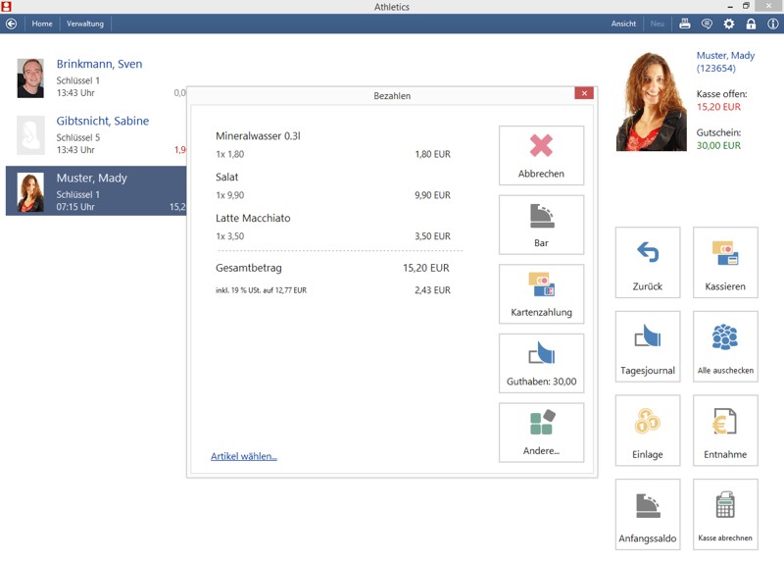Click the Latte Macchiato item line
This screenshot has width=784, height=564.
click(253, 218)
